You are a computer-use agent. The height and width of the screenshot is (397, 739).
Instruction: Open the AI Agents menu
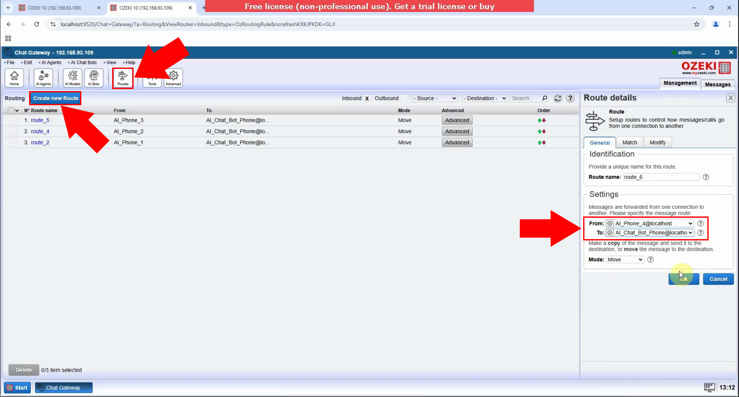(x=51, y=62)
